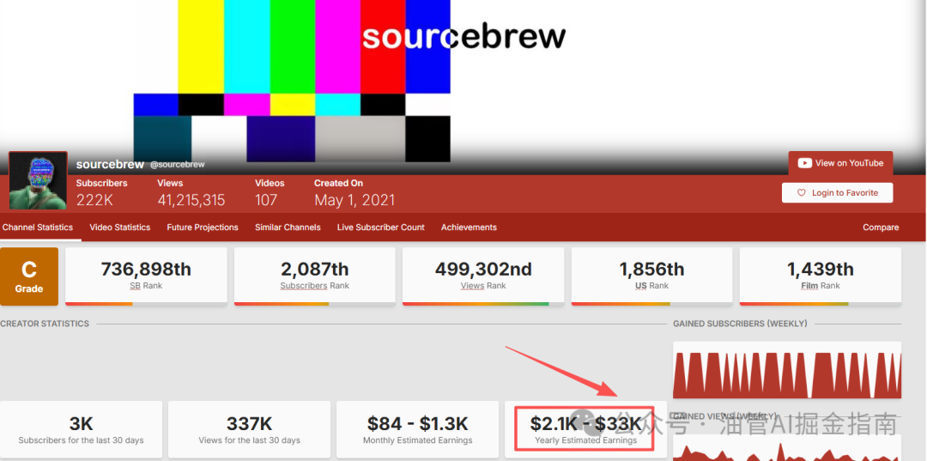Click the View on YouTube button

click(x=840, y=163)
